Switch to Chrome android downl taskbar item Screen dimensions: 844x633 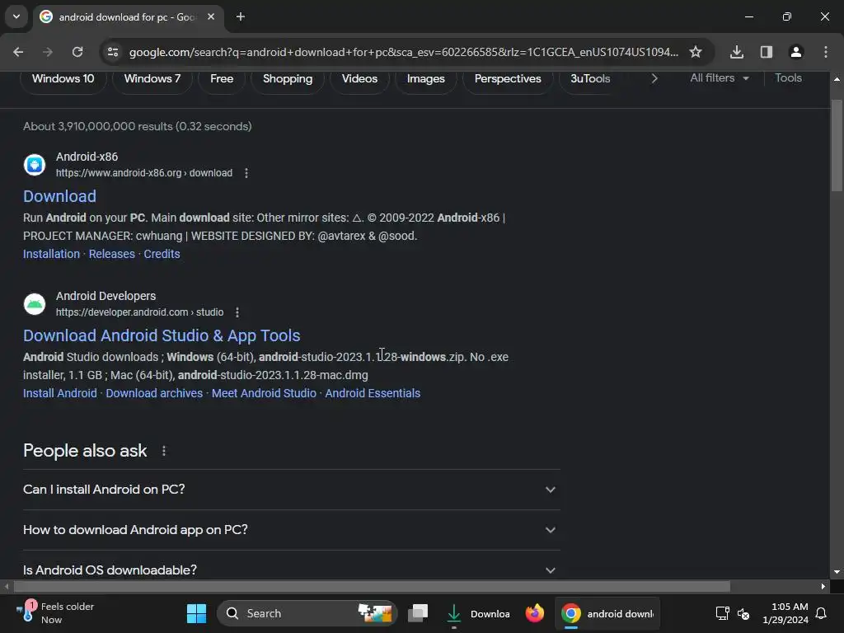coord(607,613)
